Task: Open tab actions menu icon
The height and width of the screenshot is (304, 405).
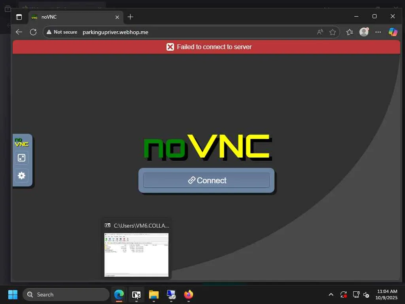Action: [x=19, y=17]
